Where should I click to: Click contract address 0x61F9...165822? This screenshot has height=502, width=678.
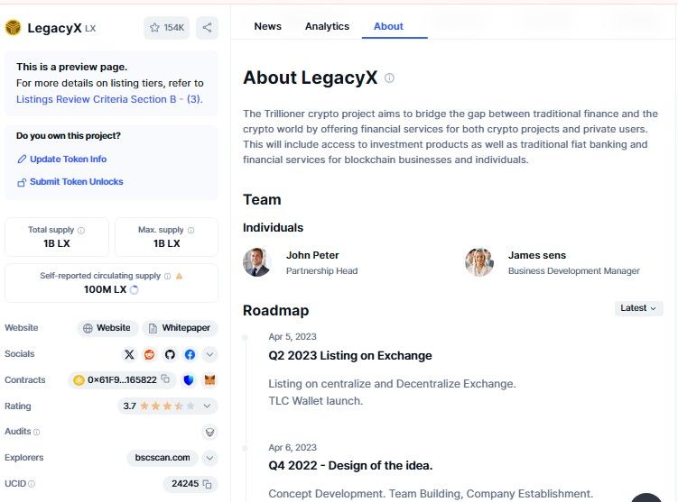pyautogui.click(x=122, y=379)
